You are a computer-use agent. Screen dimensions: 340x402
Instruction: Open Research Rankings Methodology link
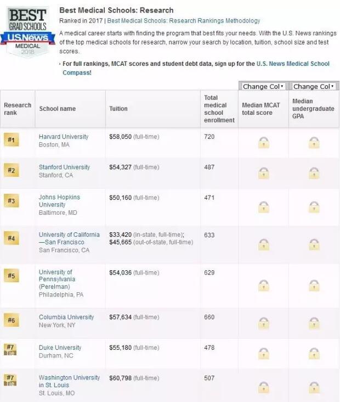[184, 21]
